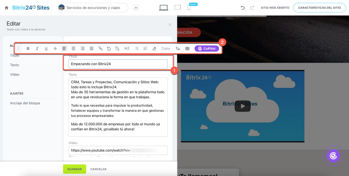Center align the text
Viewport: 349px width, 176px height.
73,49
